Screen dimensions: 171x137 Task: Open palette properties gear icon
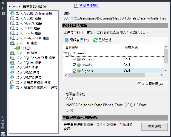click(x=3, y=13)
